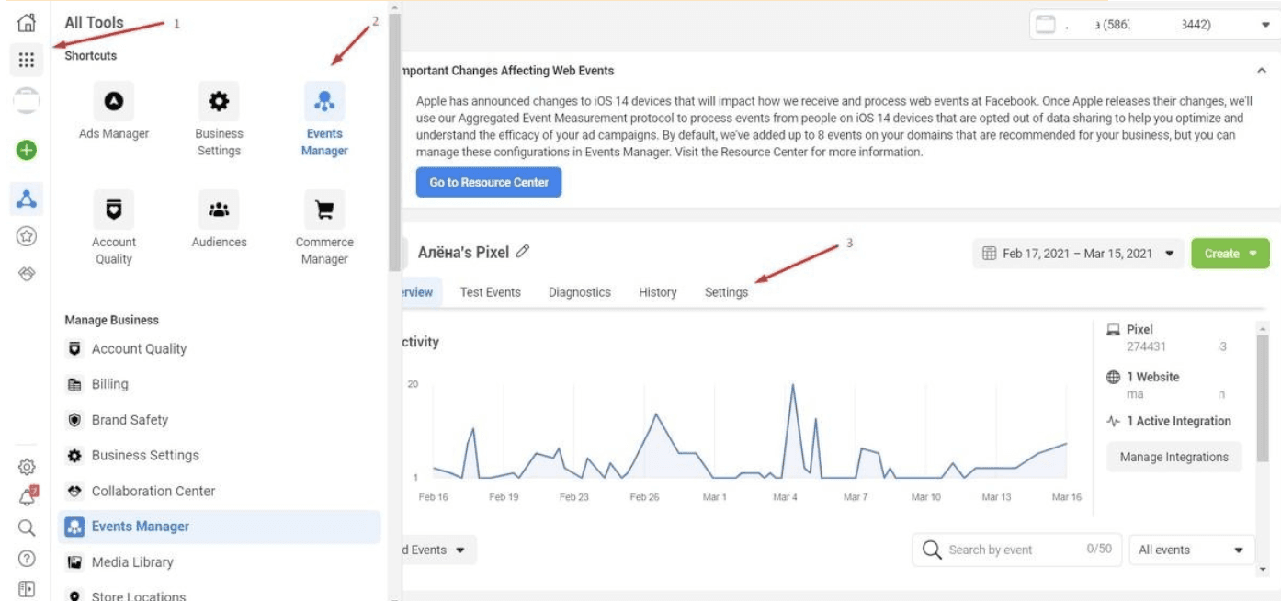Click the All Tools panel heading

(94, 22)
